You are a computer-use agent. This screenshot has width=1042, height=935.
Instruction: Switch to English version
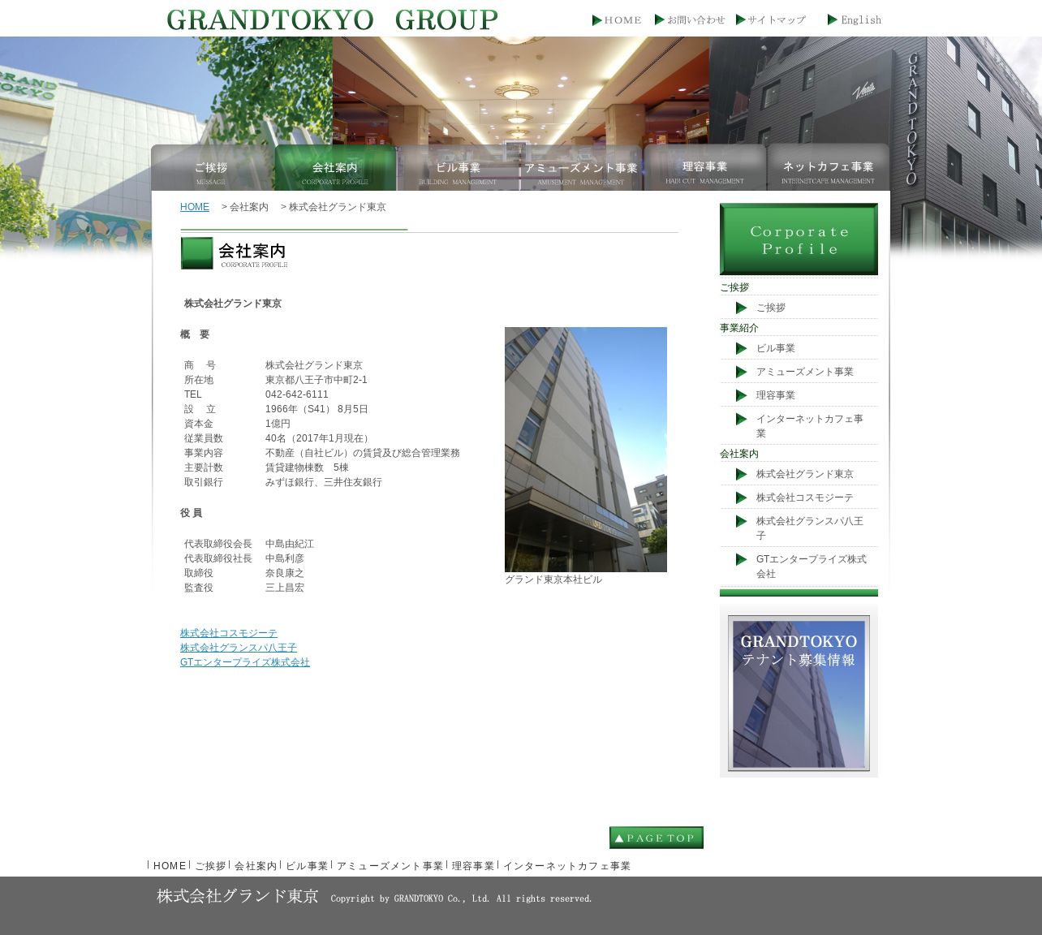point(861,20)
